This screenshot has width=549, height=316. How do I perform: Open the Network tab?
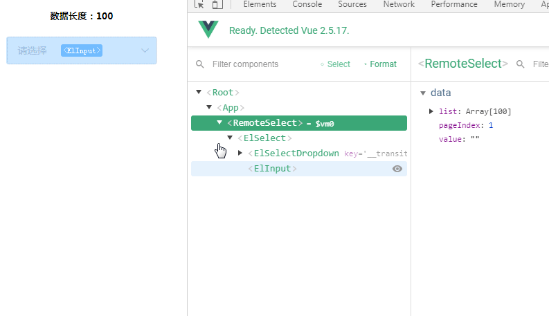[399, 4]
